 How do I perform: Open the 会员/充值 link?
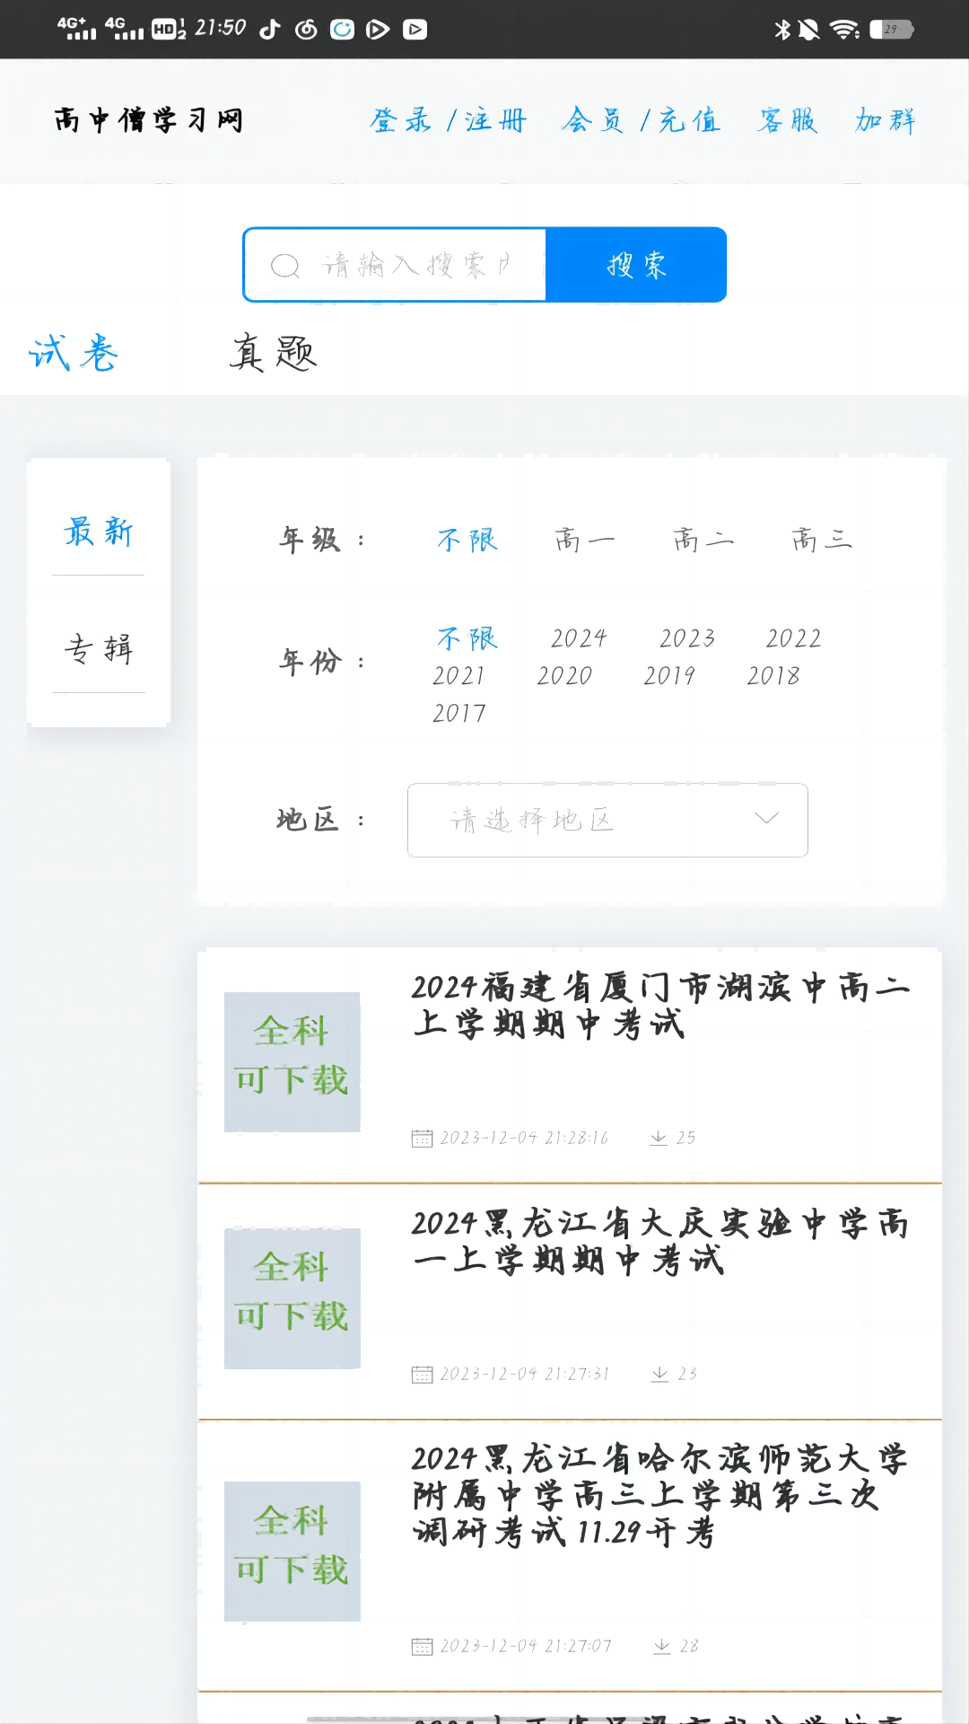coord(641,120)
